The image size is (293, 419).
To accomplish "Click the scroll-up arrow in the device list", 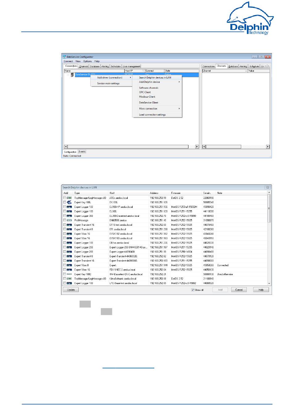I will 269,193.
